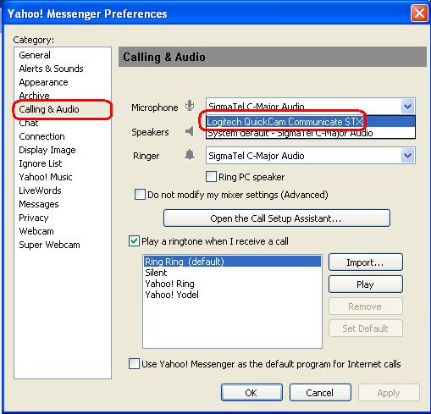Click the Set Default ringtone button
The width and height of the screenshot is (431, 414).
pyautogui.click(x=366, y=328)
